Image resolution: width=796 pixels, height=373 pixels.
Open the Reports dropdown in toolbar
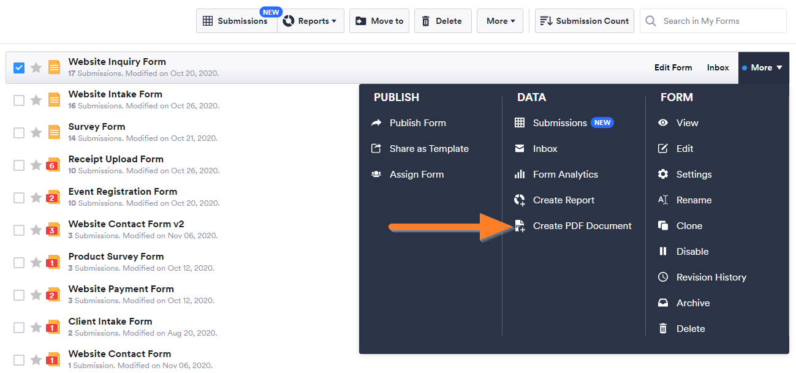(311, 21)
